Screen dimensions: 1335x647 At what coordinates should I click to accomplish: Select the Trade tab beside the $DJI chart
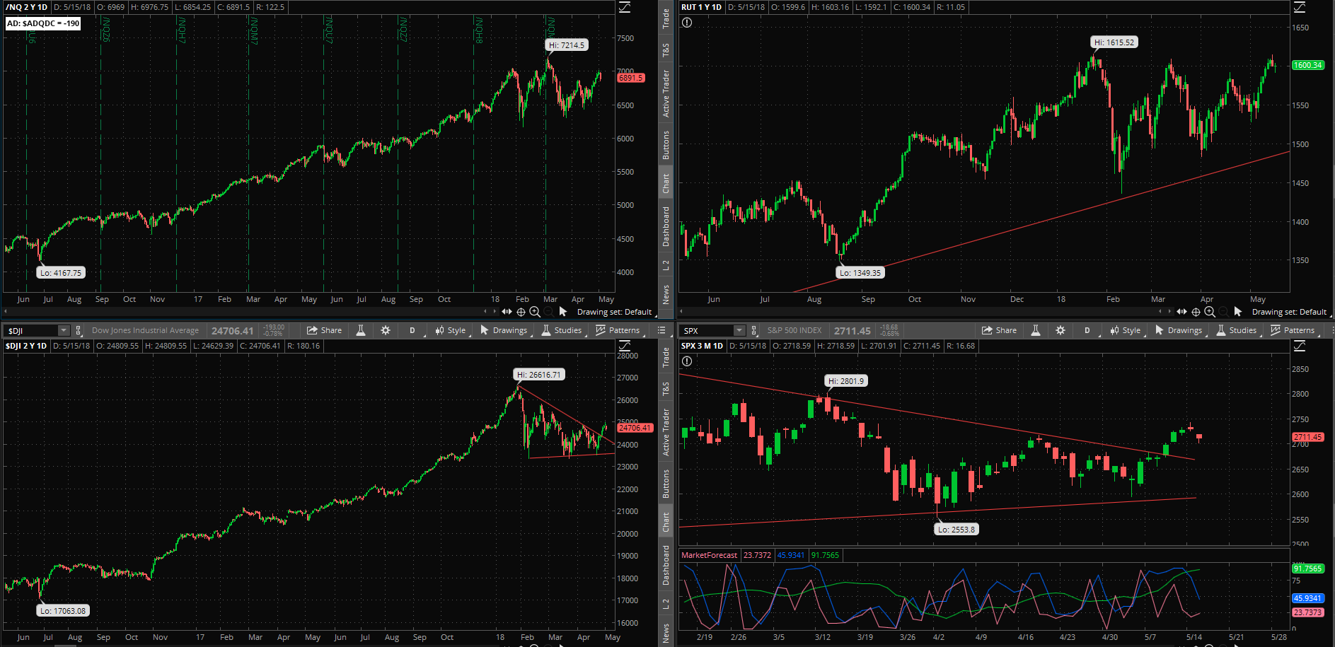[x=666, y=357]
